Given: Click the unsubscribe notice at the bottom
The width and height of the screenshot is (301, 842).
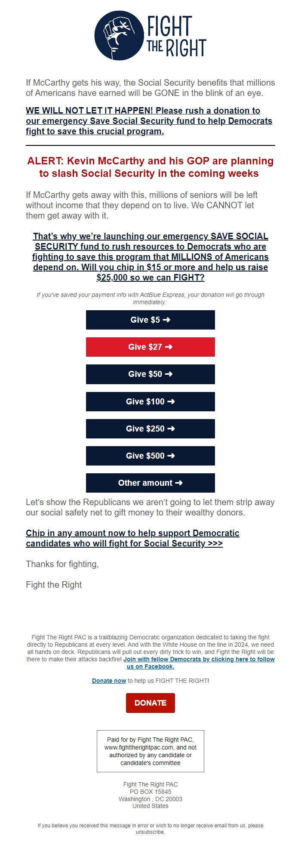Looking at the screenshot, I should tap(150, 829).
